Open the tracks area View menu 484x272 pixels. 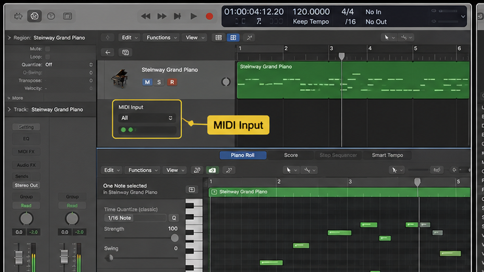point(194,37)
